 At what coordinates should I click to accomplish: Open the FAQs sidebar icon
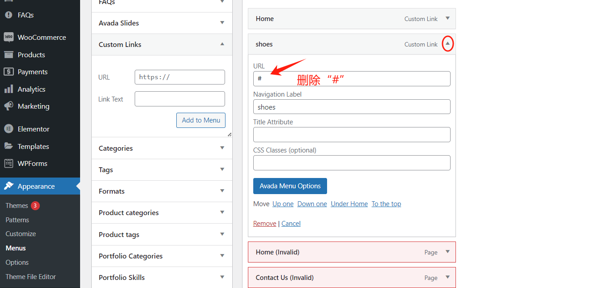tap(10, 15)
